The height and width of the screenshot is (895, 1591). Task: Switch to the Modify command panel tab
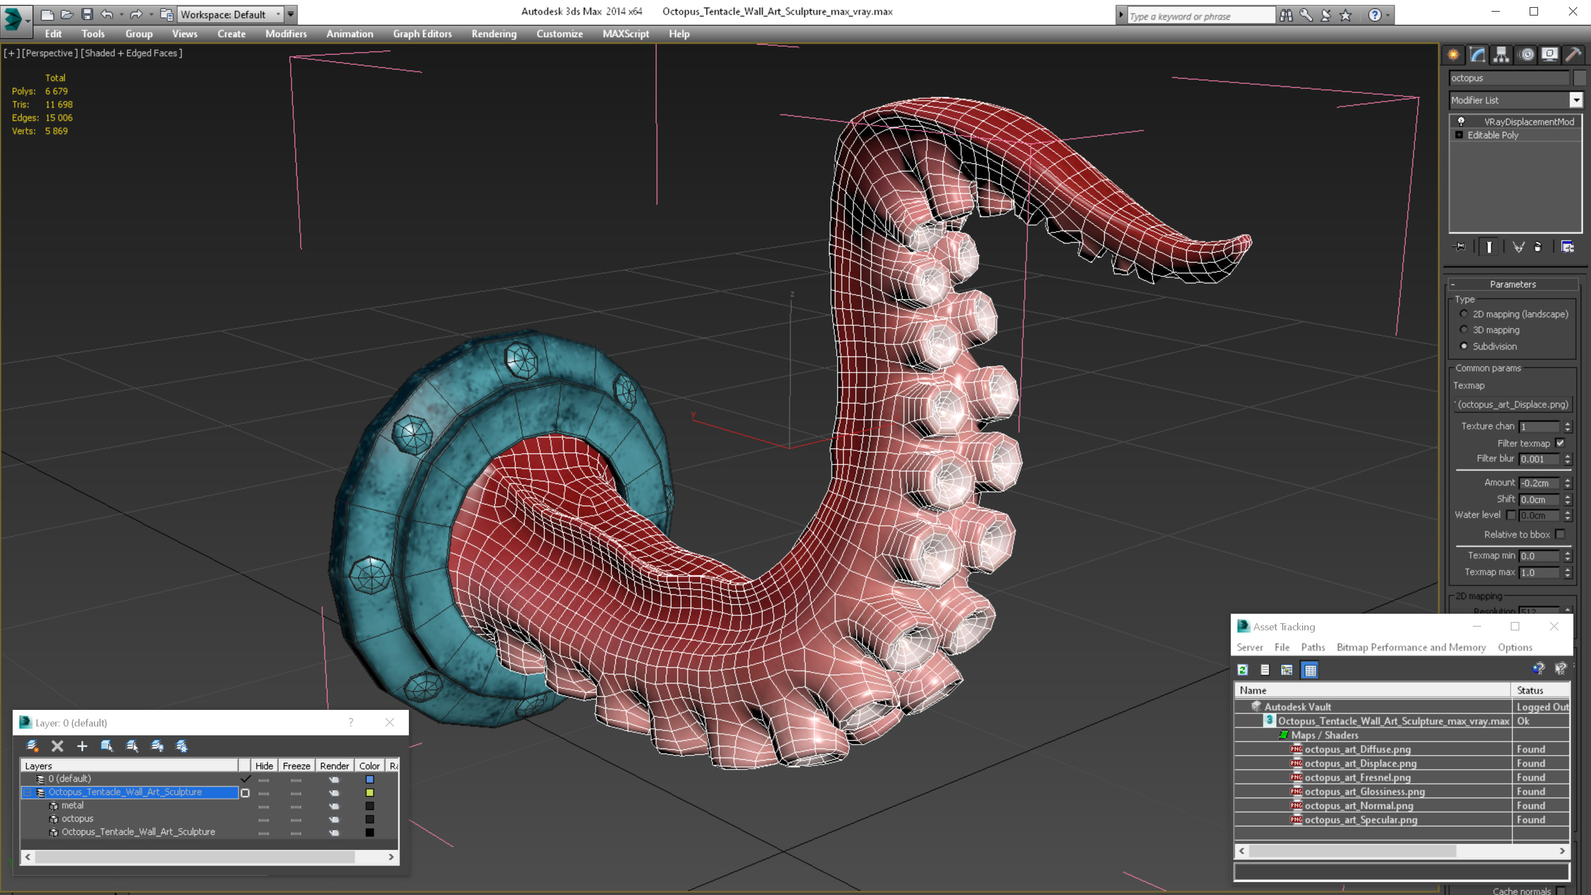(1477, 55)
